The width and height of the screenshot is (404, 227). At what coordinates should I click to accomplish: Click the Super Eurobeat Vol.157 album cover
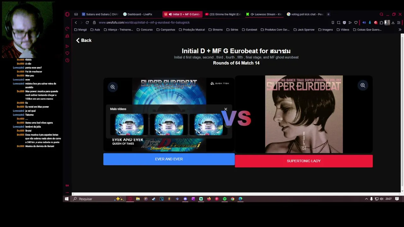coord(304,114)
